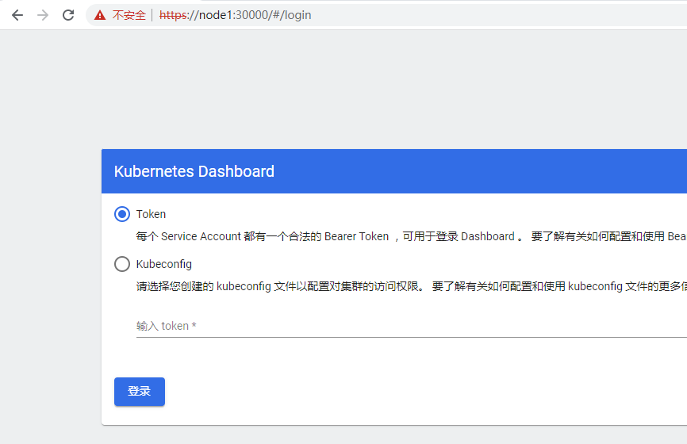Viewport: 687px width, 444px height.
Task: Click the 不安全 security label
Action: pos(129,15)
